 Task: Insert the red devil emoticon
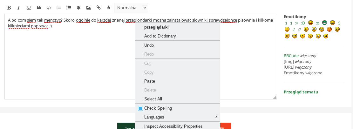click(x=287, y=36)
